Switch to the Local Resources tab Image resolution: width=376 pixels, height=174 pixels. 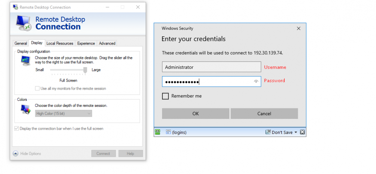[60, 43]
